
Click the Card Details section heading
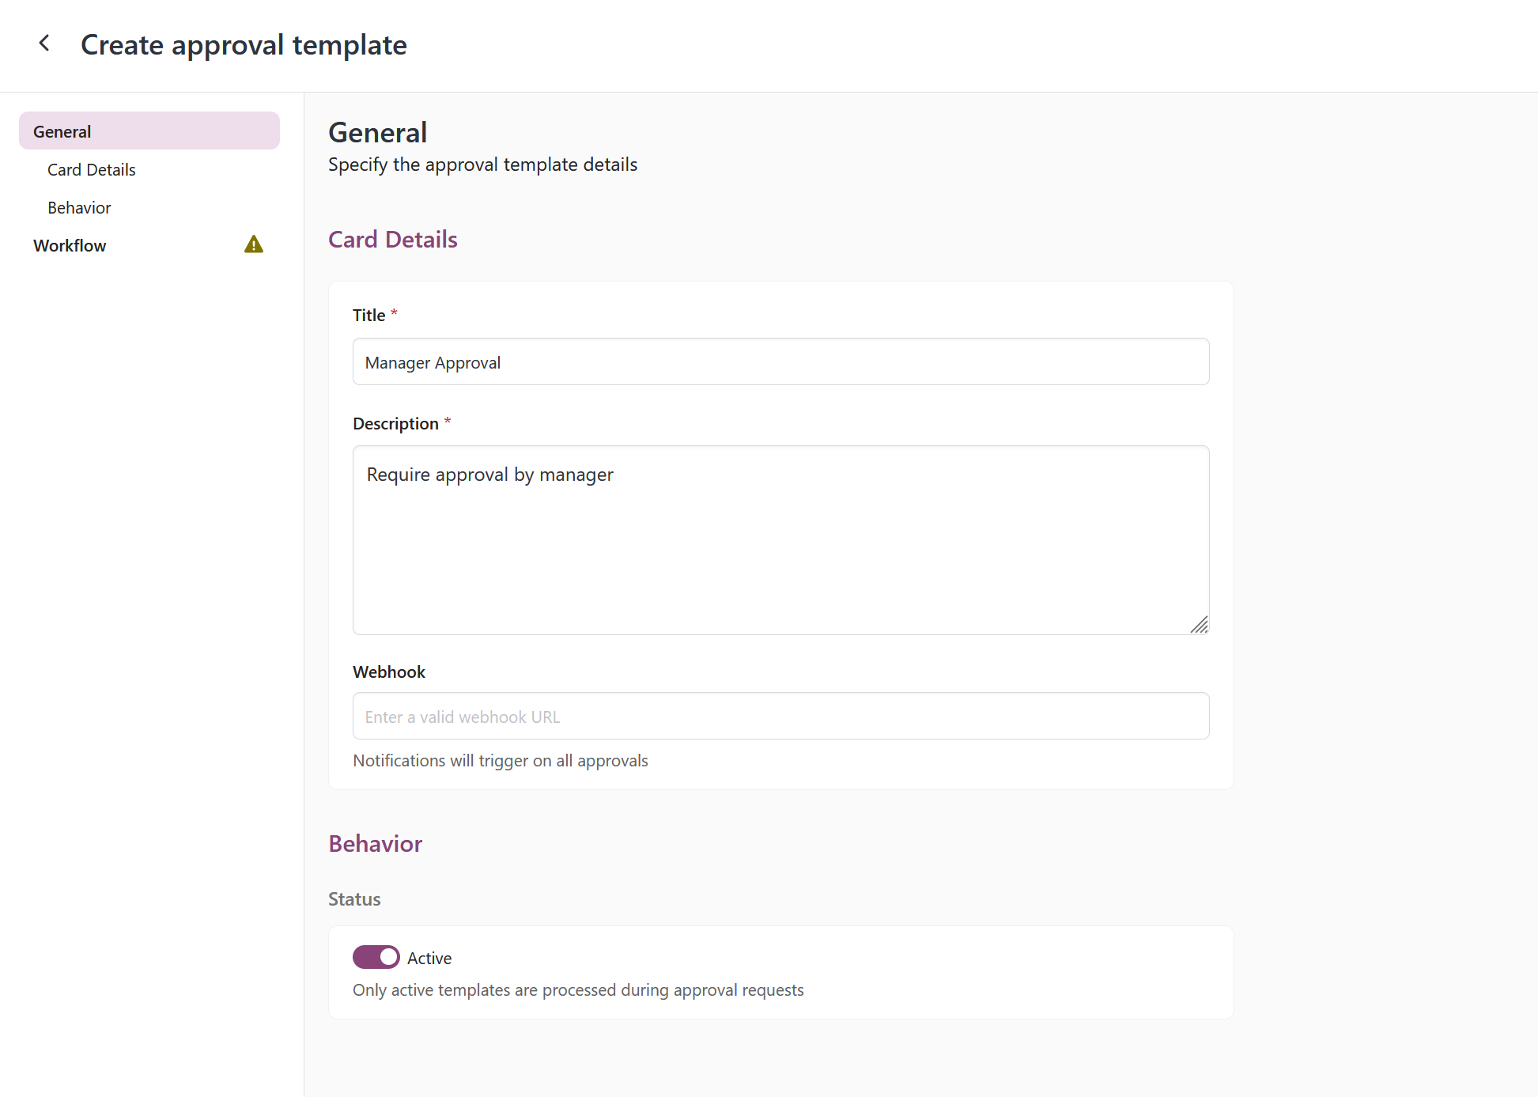pos(393,240)
